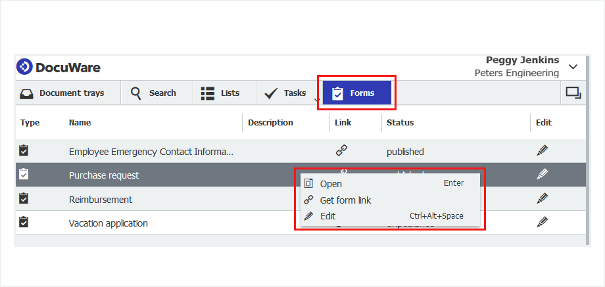The width and height of the screenshot is (605, 287).
Task: Click the DocuWare logo
Action: point(59,67)
